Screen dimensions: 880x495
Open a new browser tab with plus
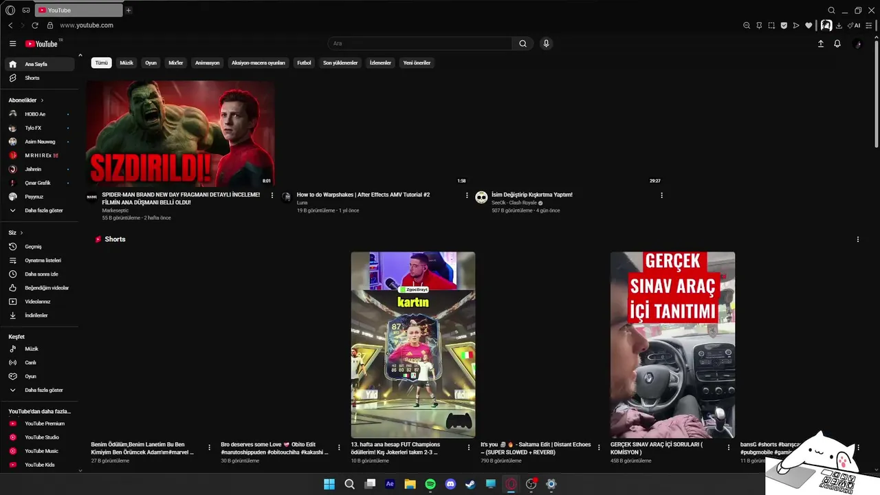(129, 10)
